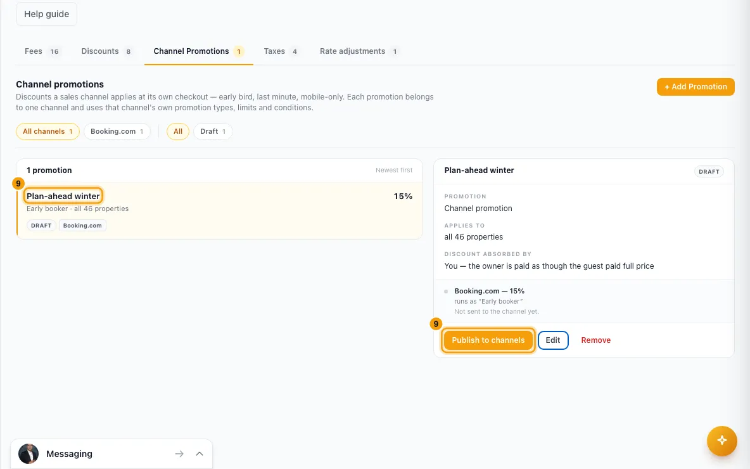
Task: Click the DRAFT badge in detail panel
Action: pyautogui.click(x=709, y=171)
